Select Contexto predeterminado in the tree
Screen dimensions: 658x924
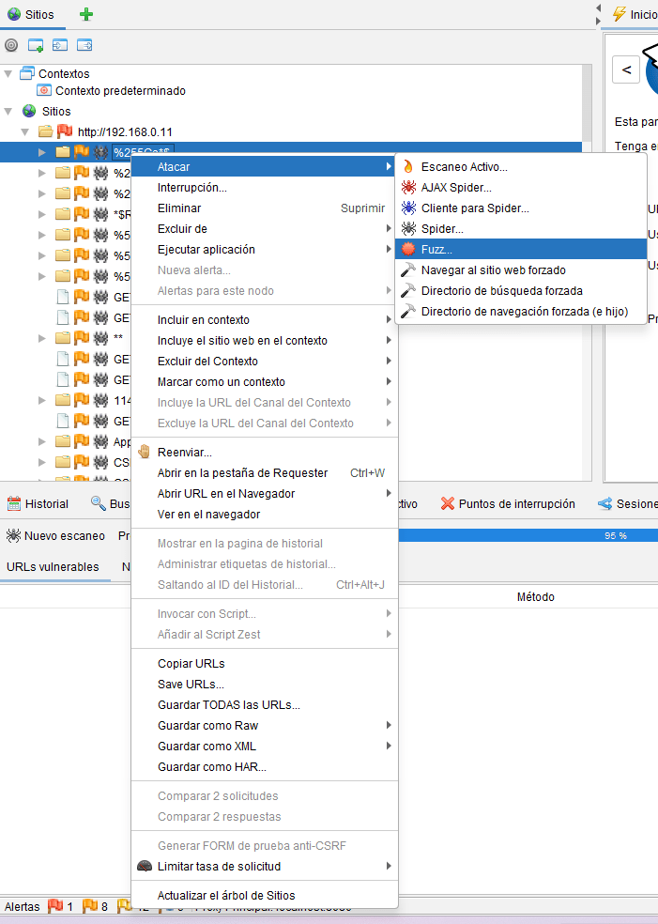click(120, 91)
